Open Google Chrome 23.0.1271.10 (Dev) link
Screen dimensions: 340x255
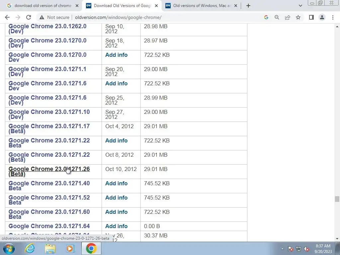pos(49,114)
